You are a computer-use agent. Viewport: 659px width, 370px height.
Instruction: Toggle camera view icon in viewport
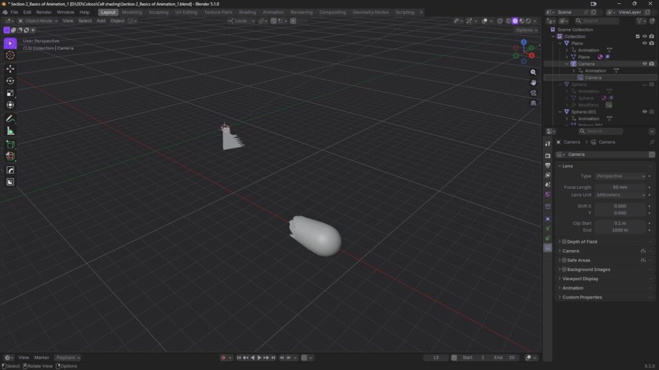[x=533, y=92]
